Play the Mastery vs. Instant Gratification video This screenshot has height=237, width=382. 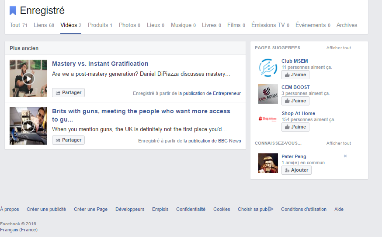point(28,78)
